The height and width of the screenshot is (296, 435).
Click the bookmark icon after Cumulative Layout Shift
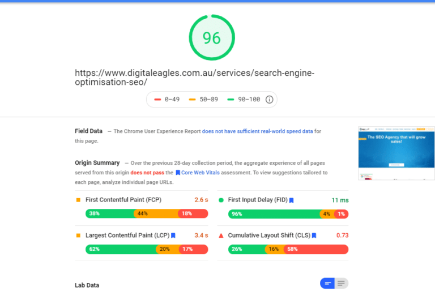click(314, 235)
